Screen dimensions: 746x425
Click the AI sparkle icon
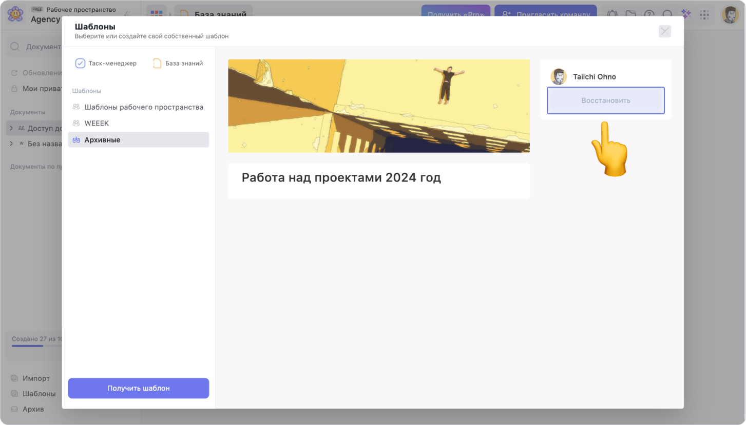click(x=686, y=14)
